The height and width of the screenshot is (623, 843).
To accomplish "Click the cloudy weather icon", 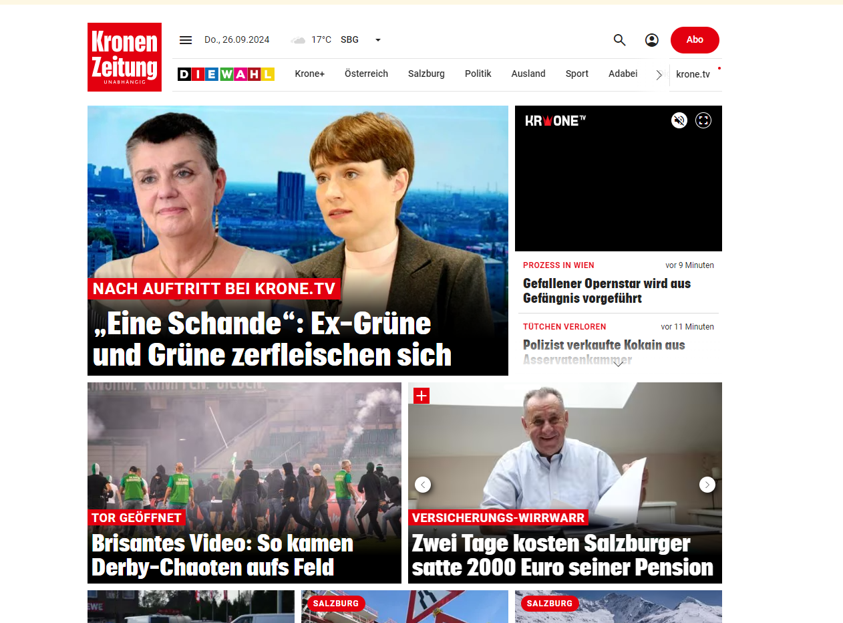I will click(298, 40).
